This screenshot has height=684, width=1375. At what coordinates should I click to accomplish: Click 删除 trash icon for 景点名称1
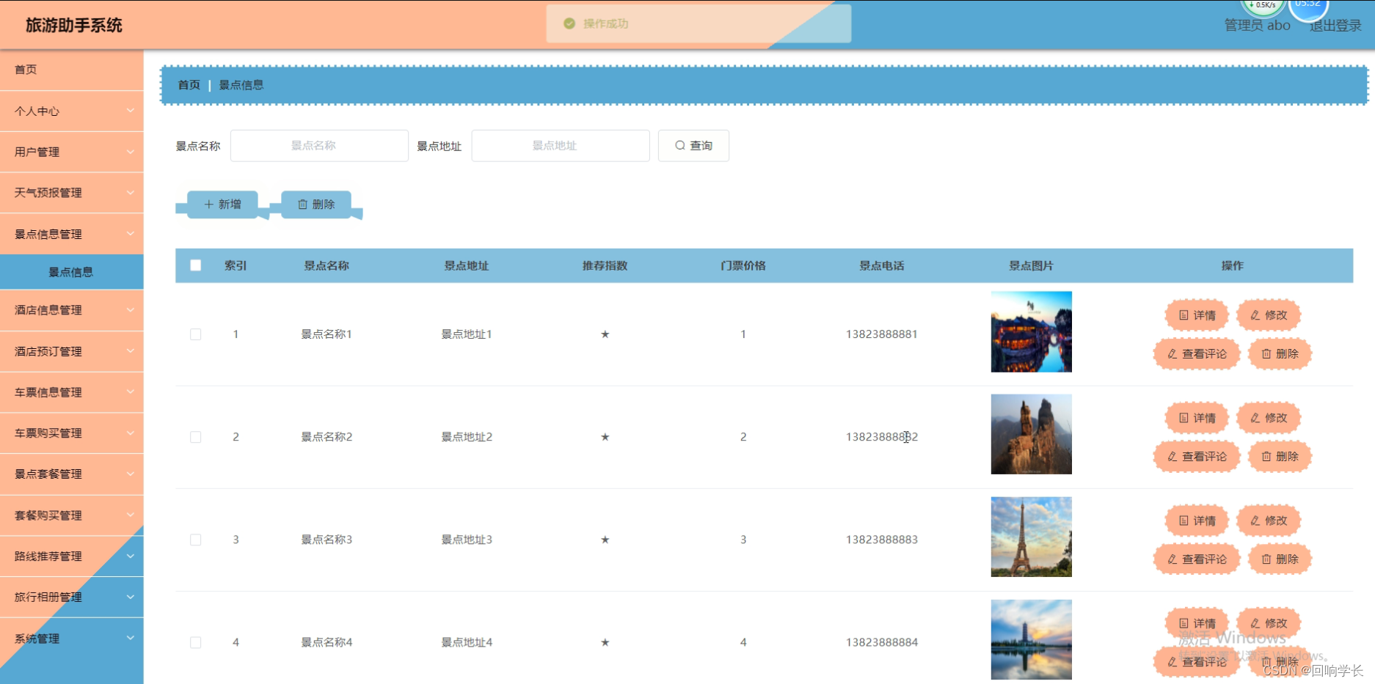1266,354
